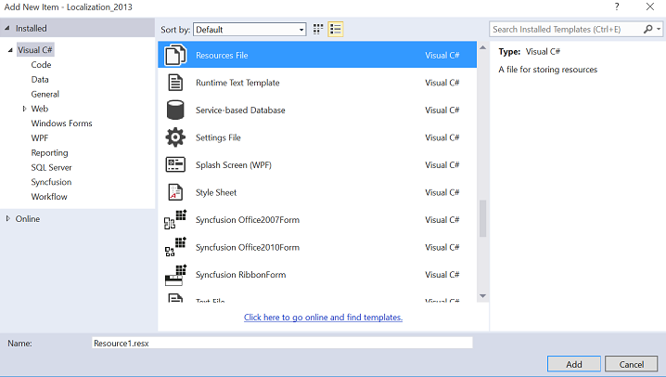
Task: Select the Visual C# category
Action: pos(35,50)
